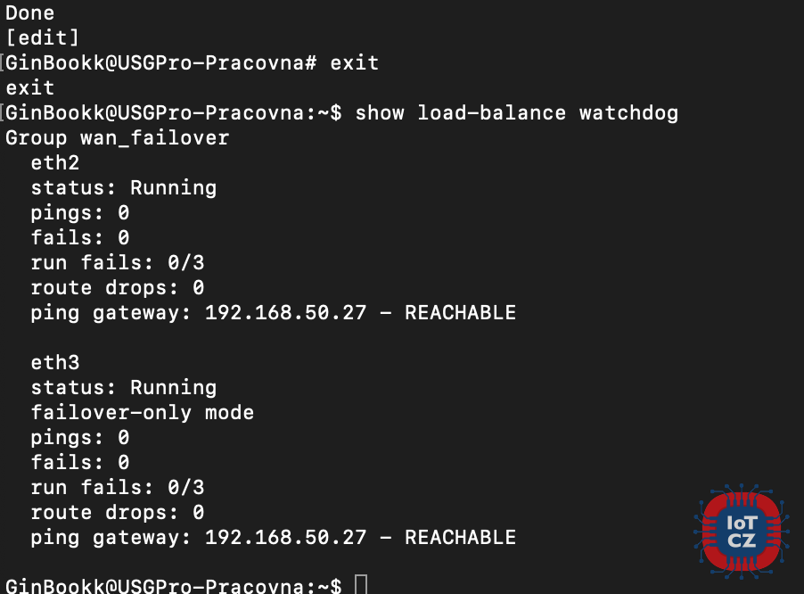The width and height of the screenshot is (804, 594).
Task: Click eth2 ping gateway IP 192.168.50.27
Action: (285, 313)
